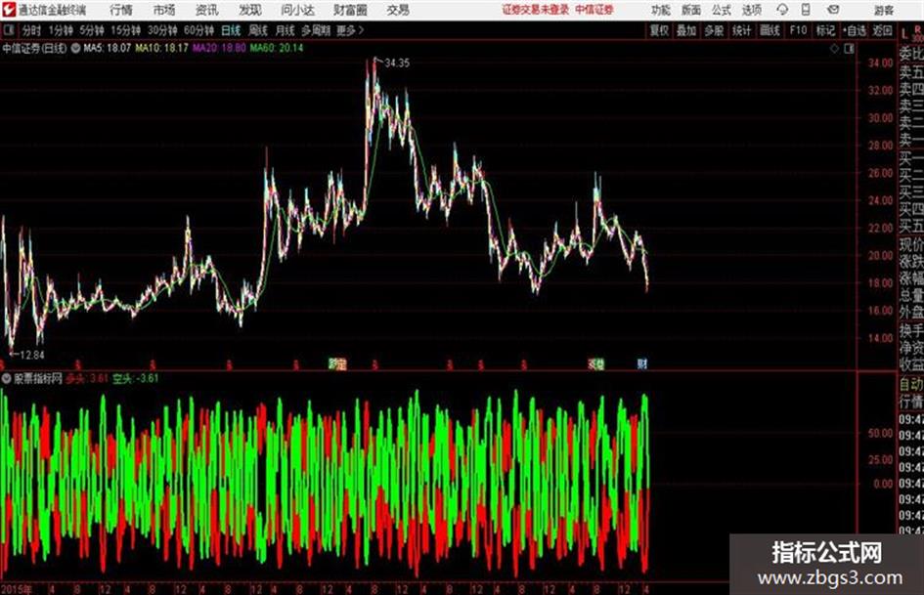This screenshot has height=595, width=924.
Task: Open the 交易 menu
Action: [398, 10]
